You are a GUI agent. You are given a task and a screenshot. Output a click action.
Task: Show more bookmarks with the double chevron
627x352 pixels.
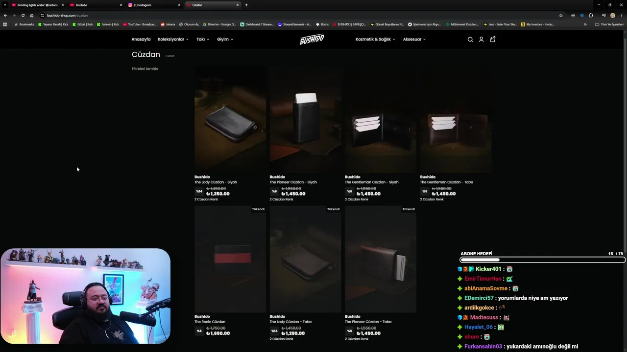[x=585, y=24]
